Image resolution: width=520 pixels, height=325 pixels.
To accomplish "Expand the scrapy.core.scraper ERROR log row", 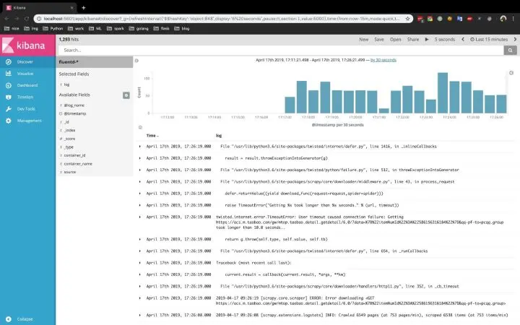I will point(139,298).
